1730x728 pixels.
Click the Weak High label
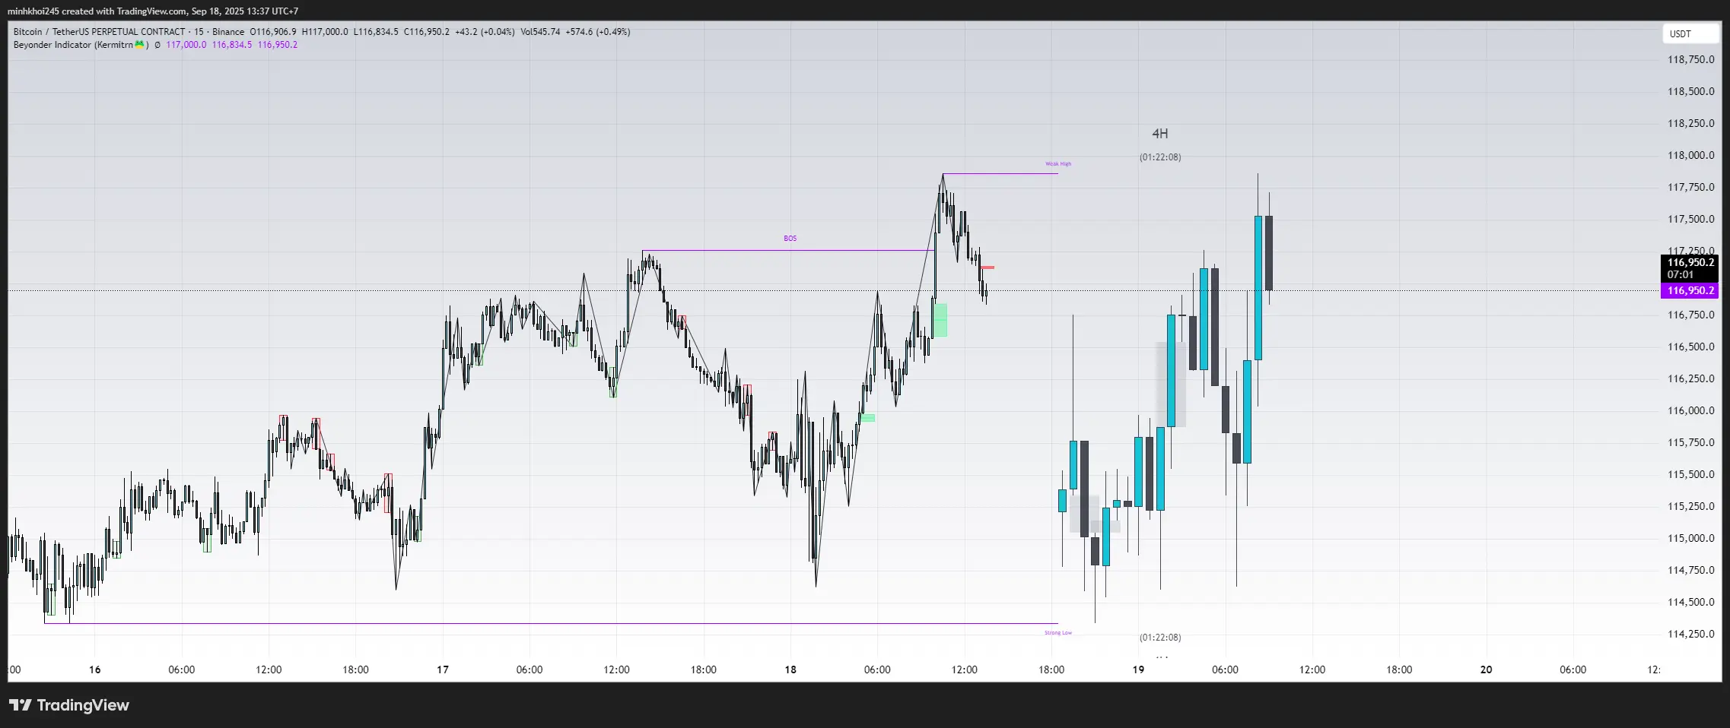[x=1057, y=164]
